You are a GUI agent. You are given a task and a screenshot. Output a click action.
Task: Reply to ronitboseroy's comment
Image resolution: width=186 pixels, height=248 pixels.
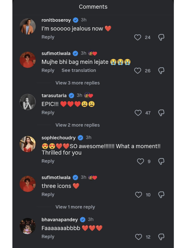48,37
